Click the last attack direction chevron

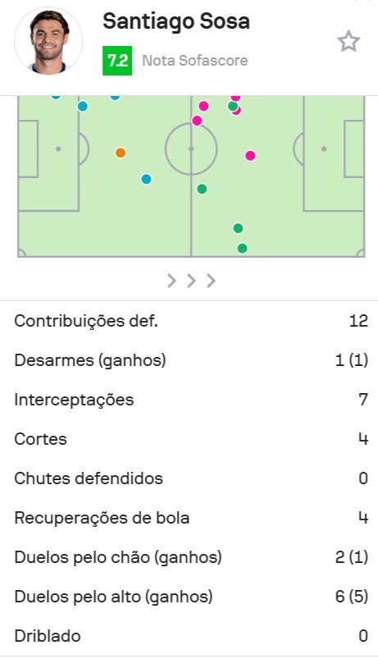tap(211, 281)
